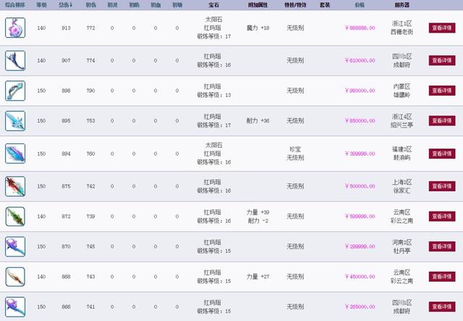Click the 综合排序 column header
This screenshot has width=463, height=321.
(16, 4)
